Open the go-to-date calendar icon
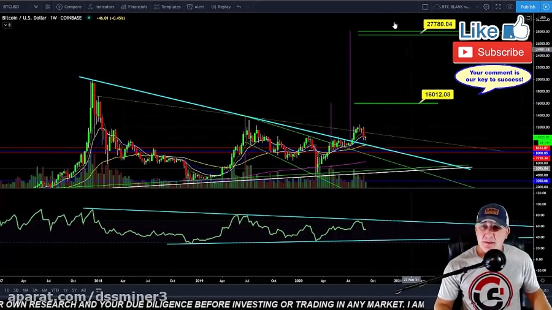This screenshot has width=552, height=310. (99, 290)
